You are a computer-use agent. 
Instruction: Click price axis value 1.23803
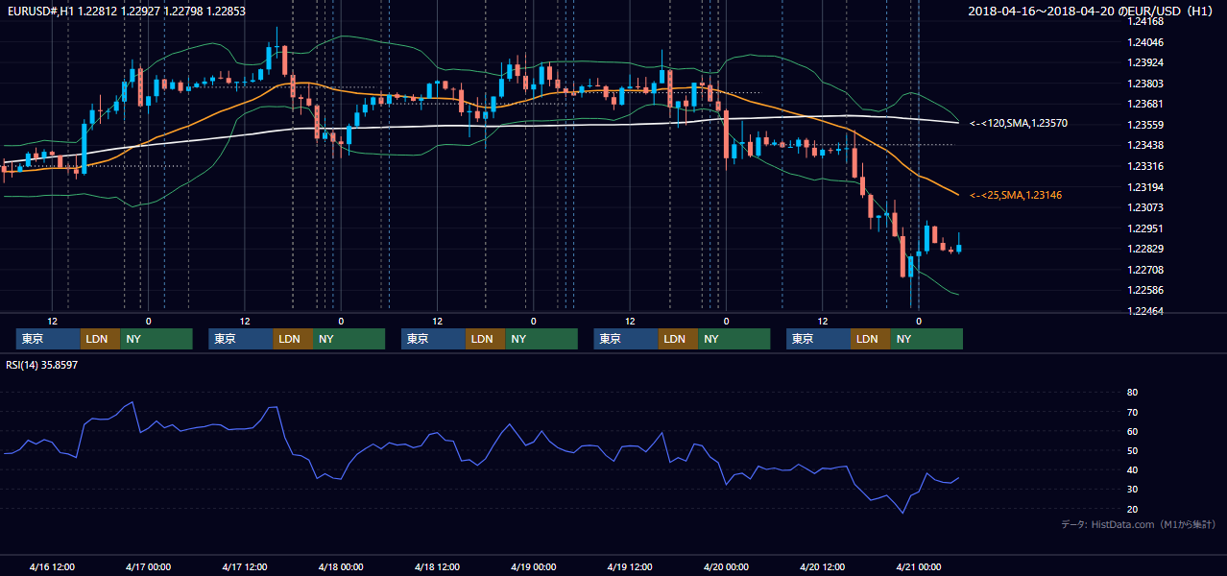point(1145,84)
